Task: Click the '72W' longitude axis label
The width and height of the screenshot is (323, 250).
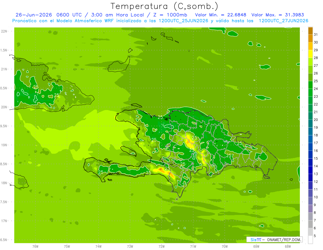Action: (161, 246)
